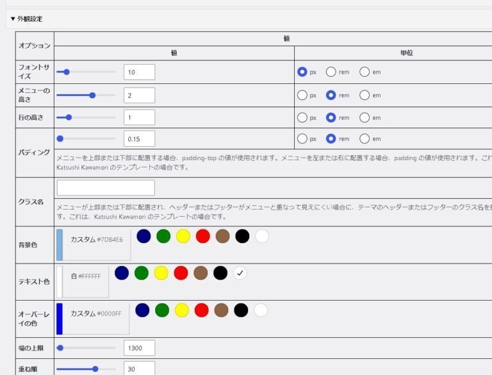This screenshot has width=492, height=375.
Task: Select rem unit for 行の高さ
Action: point(331,118)
